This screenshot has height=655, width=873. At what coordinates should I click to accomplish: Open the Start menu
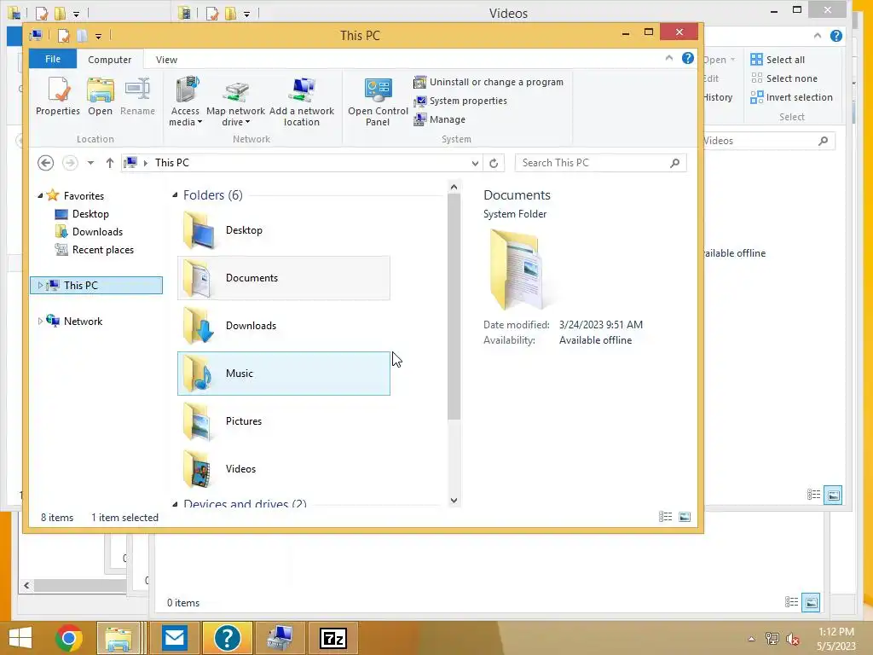[20, 638]
